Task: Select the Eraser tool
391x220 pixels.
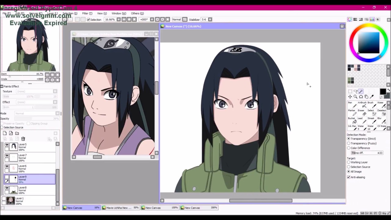Action: pyautogui.click(x=362, y=112)
